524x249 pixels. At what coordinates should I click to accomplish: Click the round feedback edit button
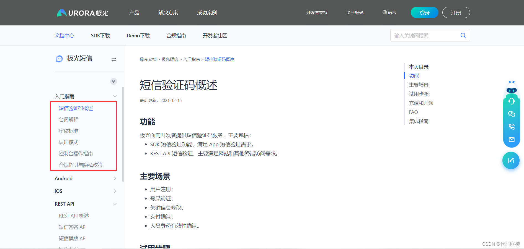pyautogui.click(x=511, y=160)
